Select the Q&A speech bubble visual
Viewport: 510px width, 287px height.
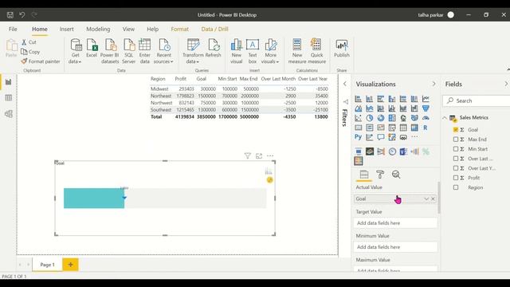(381, 137)
